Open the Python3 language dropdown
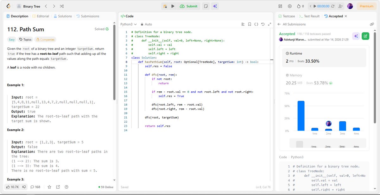The image size is (380, 195). (129, 24)
